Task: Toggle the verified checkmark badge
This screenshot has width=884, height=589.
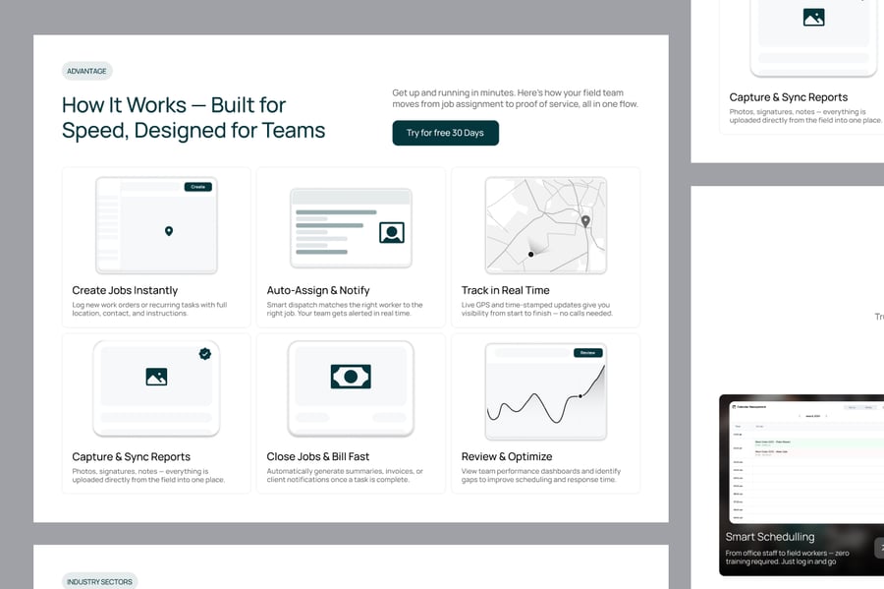Action: click(205, 354)
